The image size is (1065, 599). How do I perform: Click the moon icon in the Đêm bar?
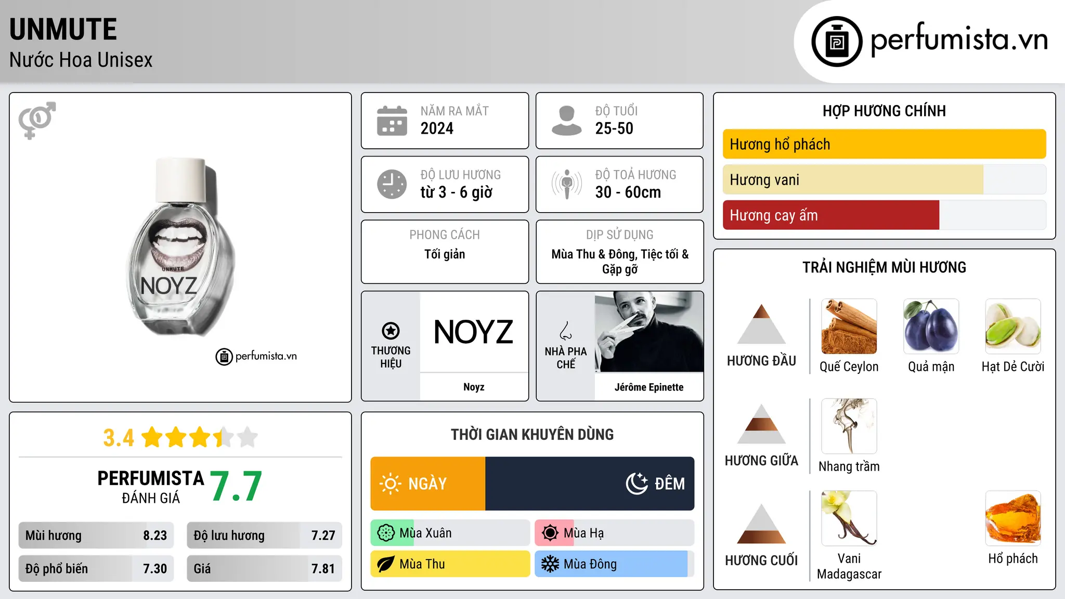[x=637, y=484]
